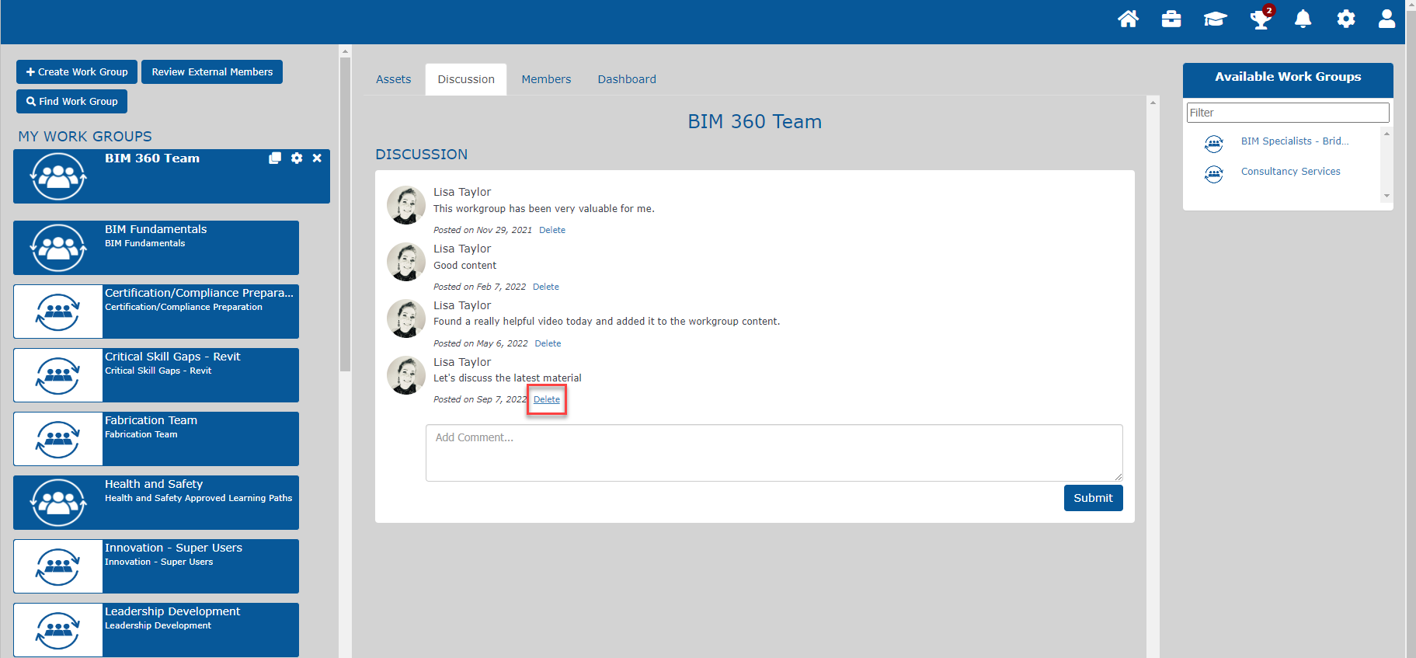Select Fabrication Team group icon

pyautogui.click(x=58, y=439)
